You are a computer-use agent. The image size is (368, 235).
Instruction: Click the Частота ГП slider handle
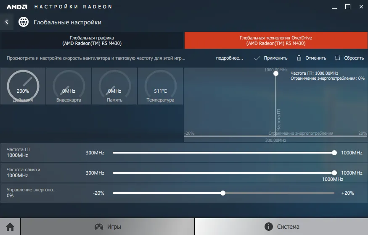[334, 153]
